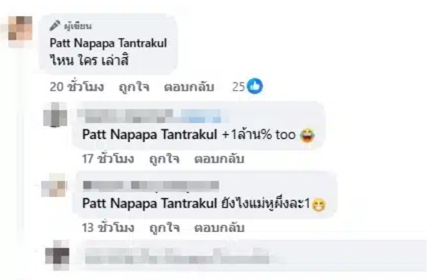The image size is (434, 280).
Task: Click Patt Napapa Tantrakul mention in +1ล้าน% reply
Action: (150, 135)
